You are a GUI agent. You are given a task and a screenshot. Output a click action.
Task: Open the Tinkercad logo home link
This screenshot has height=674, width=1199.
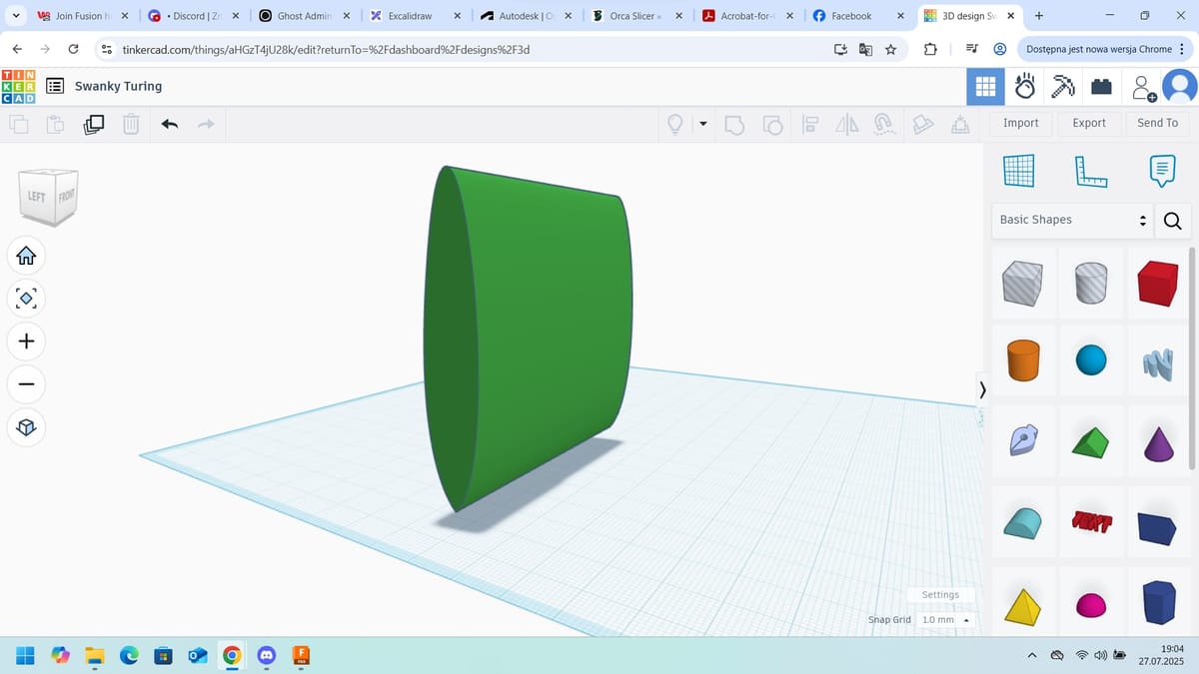(x=19, y=86)
